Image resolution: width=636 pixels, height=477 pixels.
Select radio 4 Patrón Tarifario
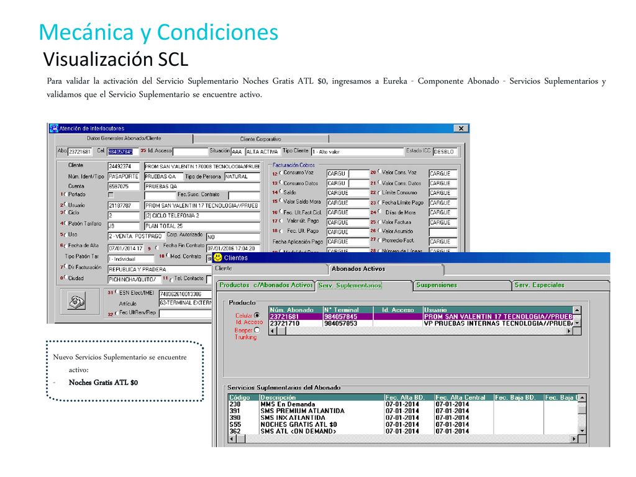pos(65,224)
